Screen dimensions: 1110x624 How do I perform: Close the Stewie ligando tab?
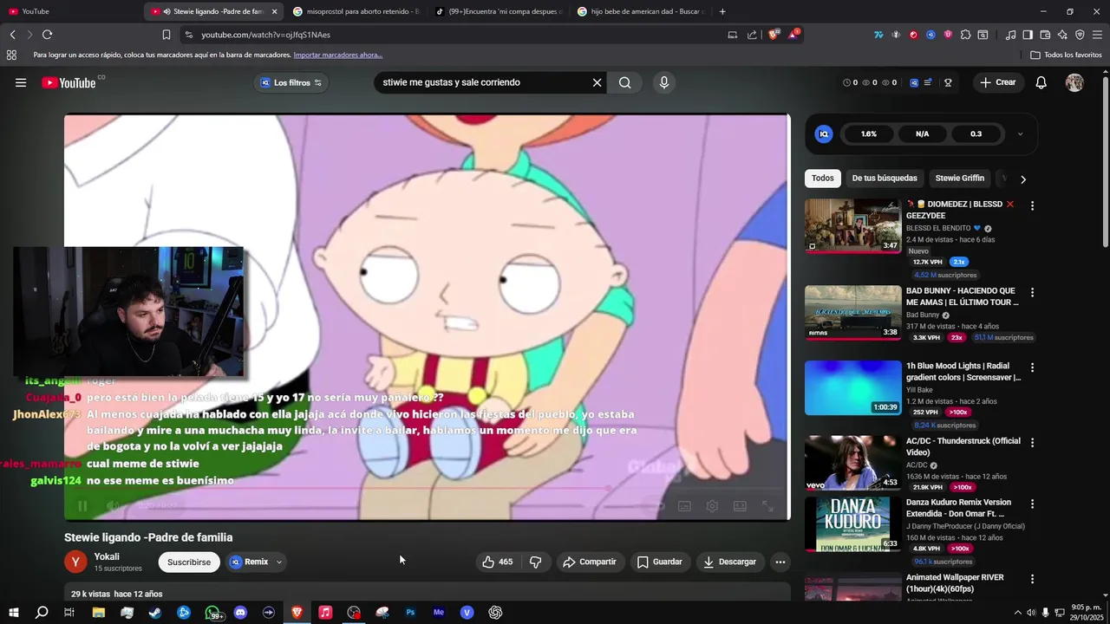(x=274, y=11)
